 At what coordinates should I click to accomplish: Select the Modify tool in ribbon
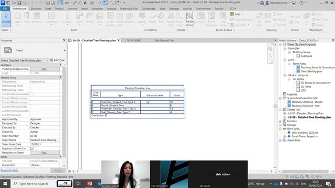pos(6,19)
